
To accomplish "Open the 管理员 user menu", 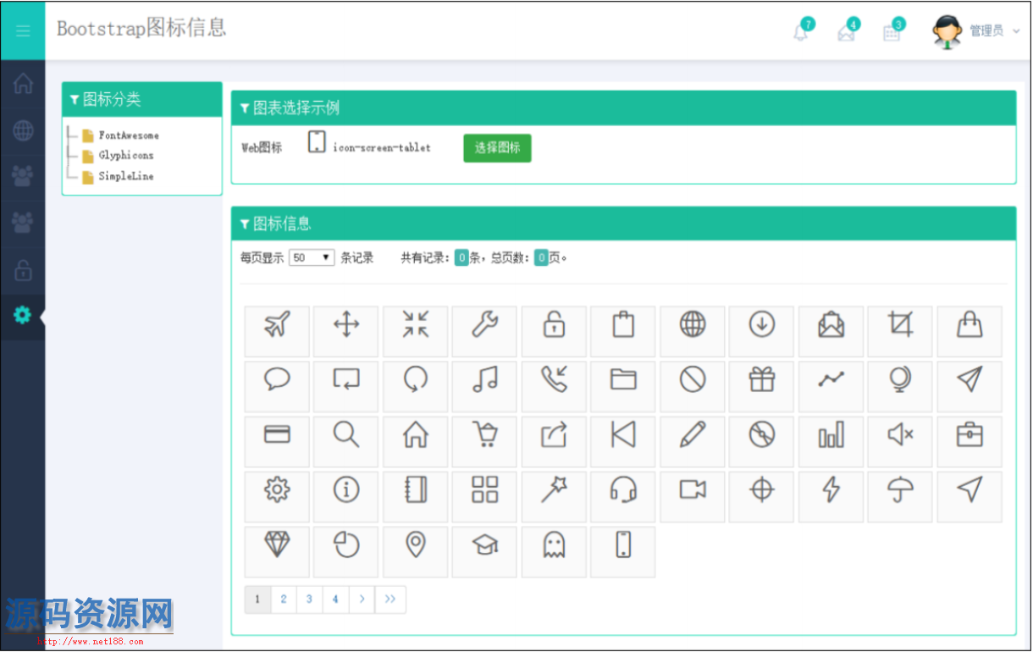I will [x=976, y=30].
